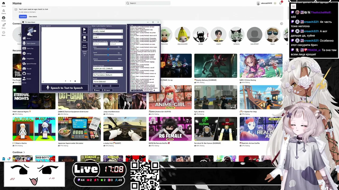This screenshot has height=190, width=339.
Task: Expand the Continue section on Roblox
Action: pos(19,152)
